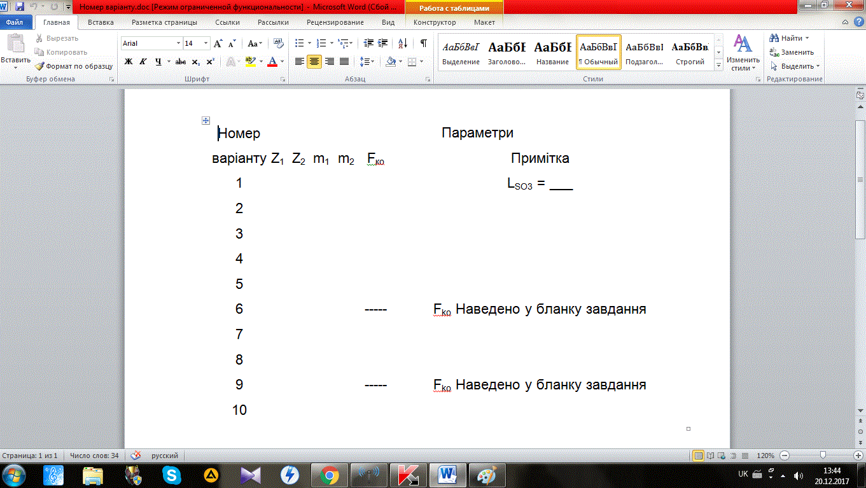Toggle italic (К) formatting
866x488 pixels.
(143, 62)
